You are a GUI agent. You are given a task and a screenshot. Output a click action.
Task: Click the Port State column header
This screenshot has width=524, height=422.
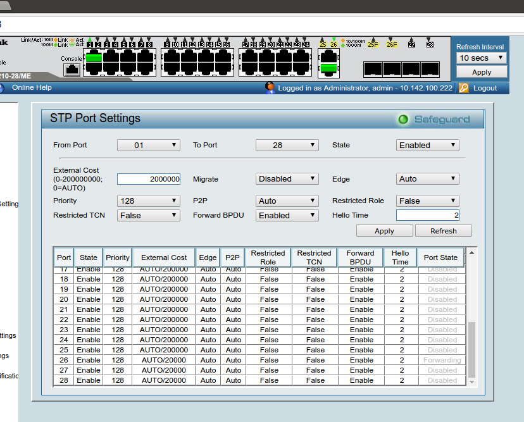pyautogui.click(x=440, y=258)
